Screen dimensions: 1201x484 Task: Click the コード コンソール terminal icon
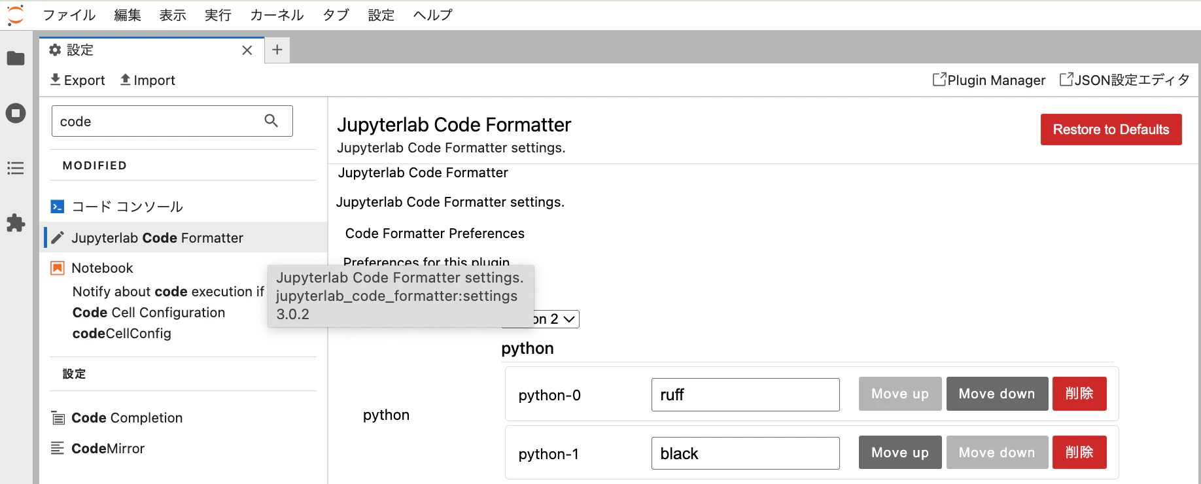[x=58, y=207]
